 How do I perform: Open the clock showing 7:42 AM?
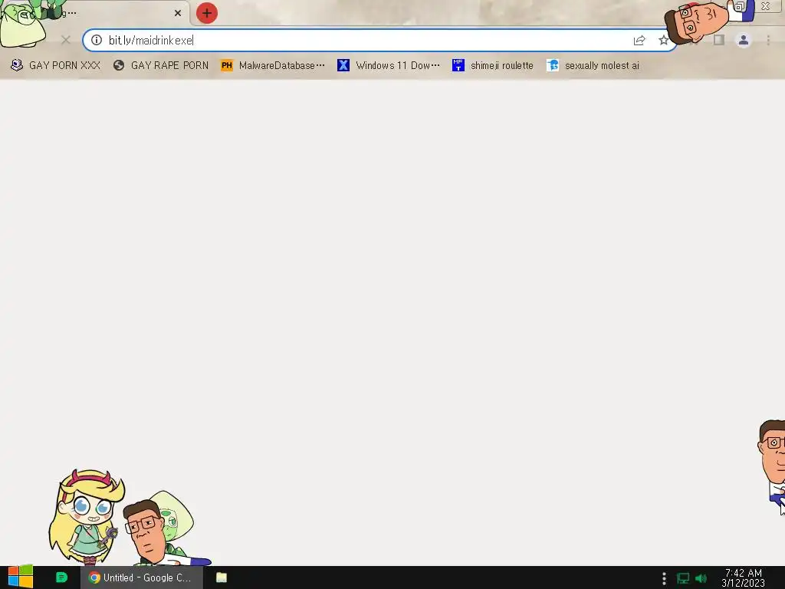743,578
